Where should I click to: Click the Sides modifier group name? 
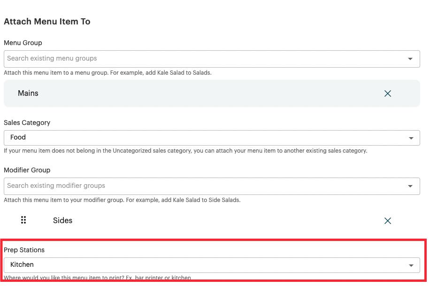click(62, 221)
